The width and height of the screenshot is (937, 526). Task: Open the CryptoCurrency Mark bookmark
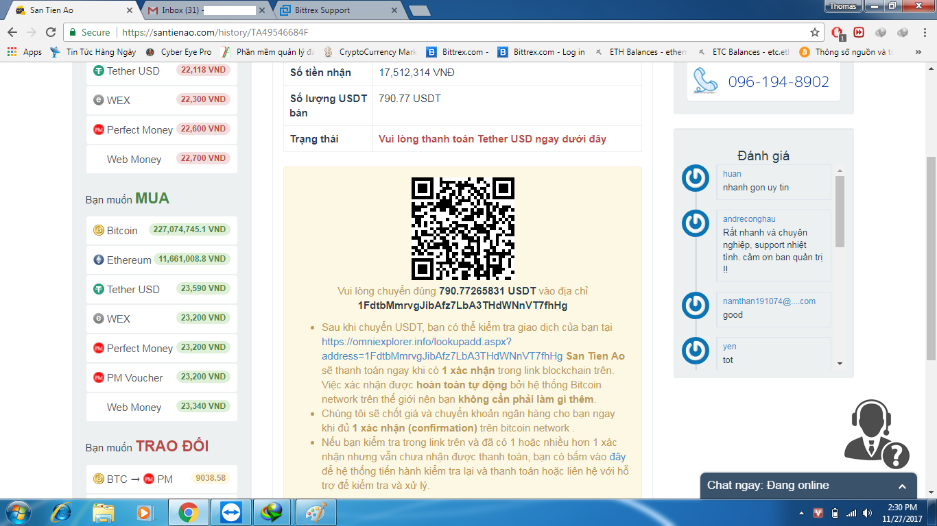pyautogui.click(x=370, y=52)
